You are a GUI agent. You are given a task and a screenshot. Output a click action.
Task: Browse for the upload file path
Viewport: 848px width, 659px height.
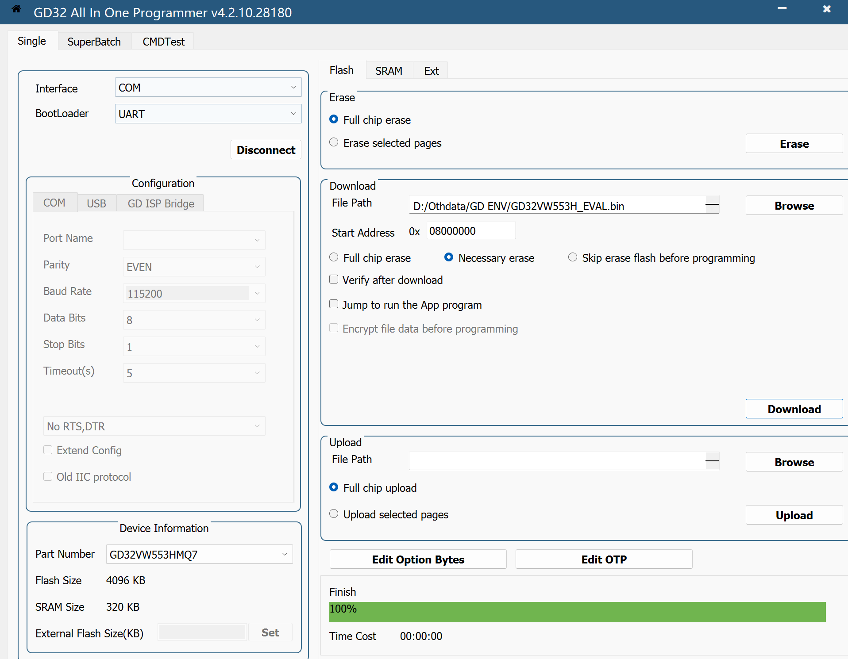794,462
